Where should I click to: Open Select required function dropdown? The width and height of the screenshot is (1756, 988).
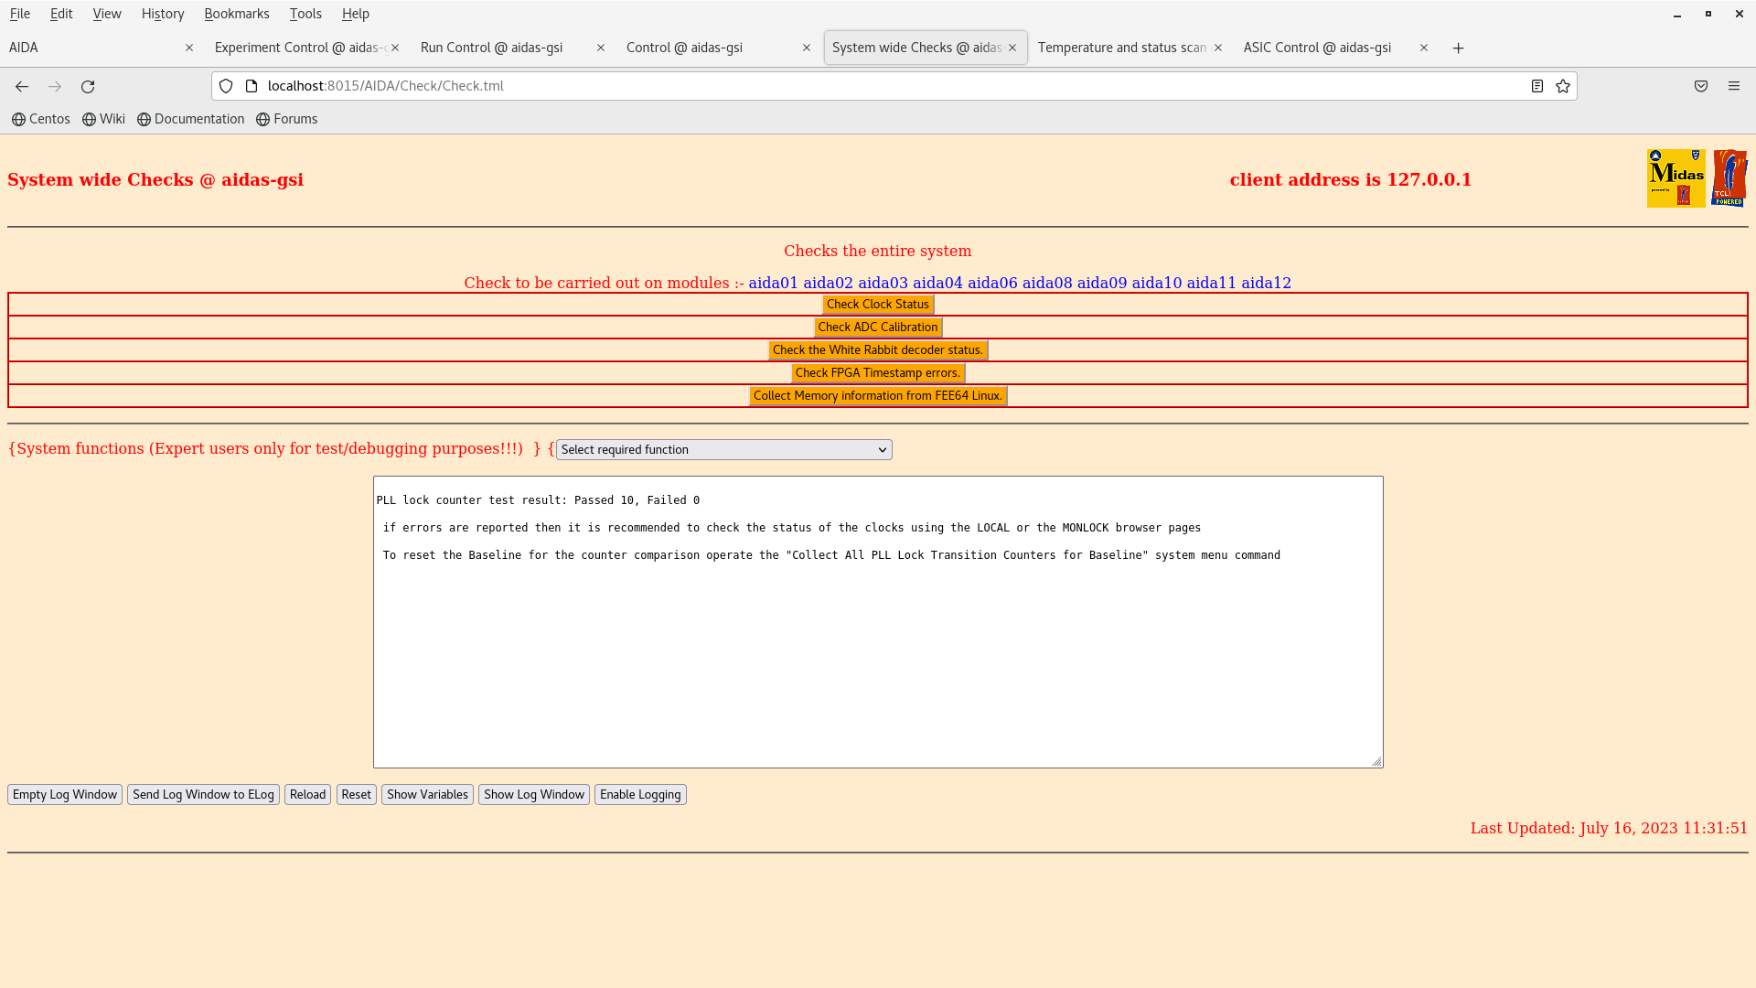click(x=723, y=449)
